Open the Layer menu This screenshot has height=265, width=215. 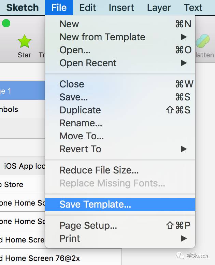point(159,8)
